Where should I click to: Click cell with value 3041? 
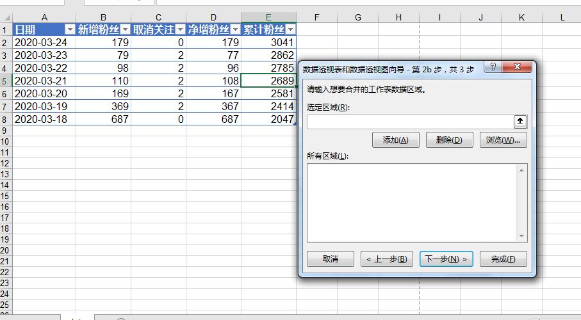pyautogui.click(x=268, y=42)
